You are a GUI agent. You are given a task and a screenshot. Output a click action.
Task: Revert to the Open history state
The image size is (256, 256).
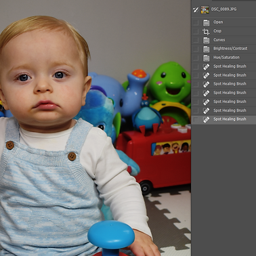[x=218, y=22]
